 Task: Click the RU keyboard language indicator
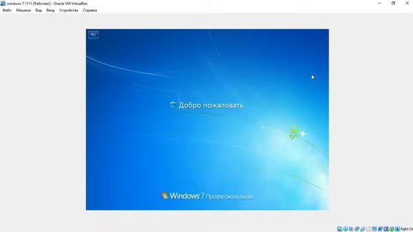93,34
